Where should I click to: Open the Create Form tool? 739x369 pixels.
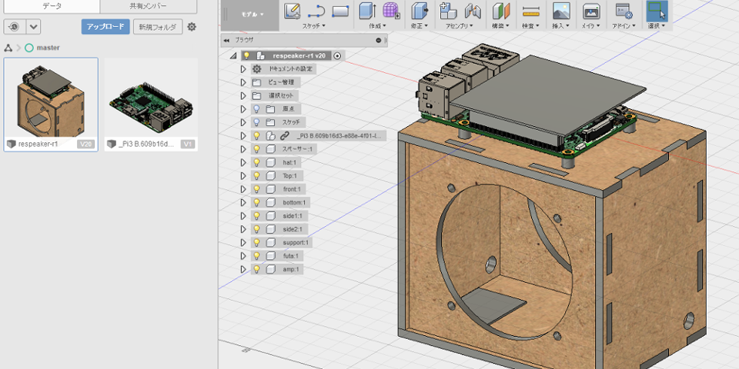click(x=391, y=11)
